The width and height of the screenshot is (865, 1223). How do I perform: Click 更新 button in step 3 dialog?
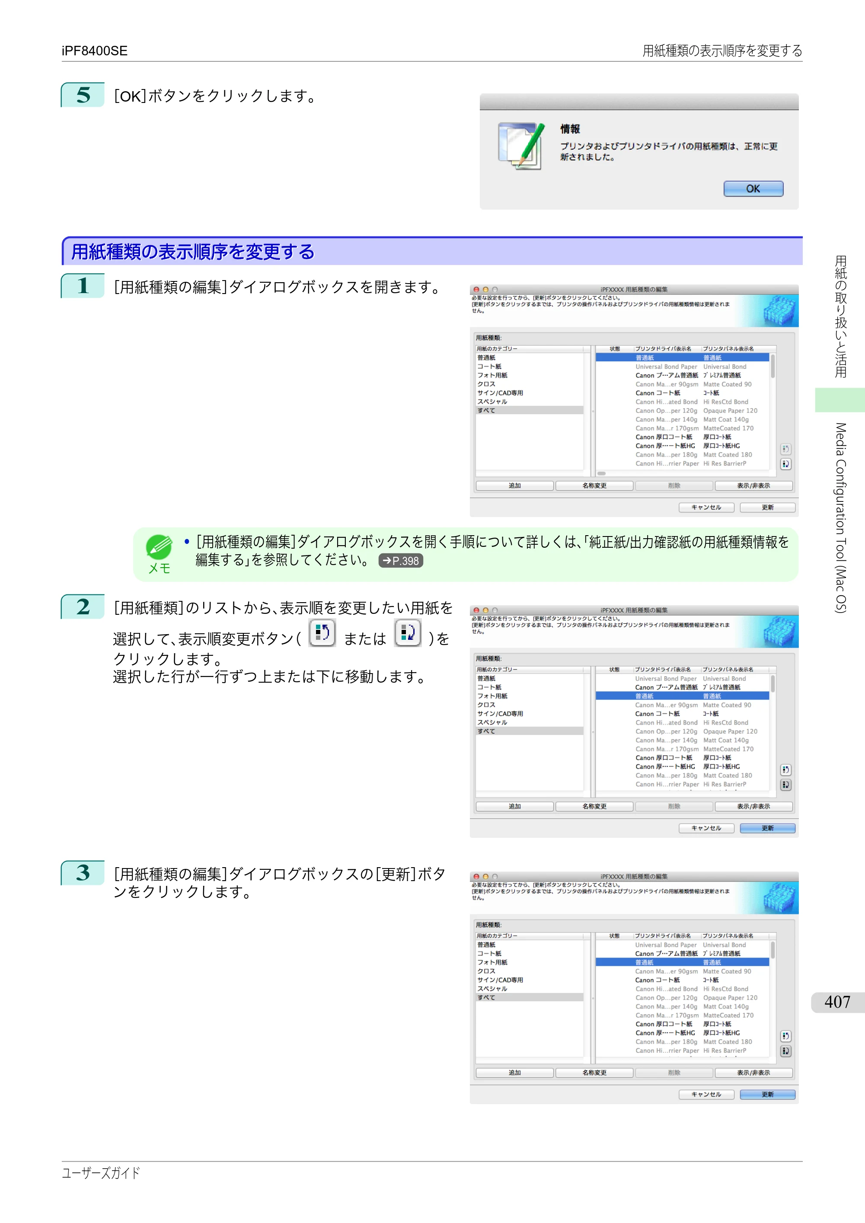coord(768,1094)
